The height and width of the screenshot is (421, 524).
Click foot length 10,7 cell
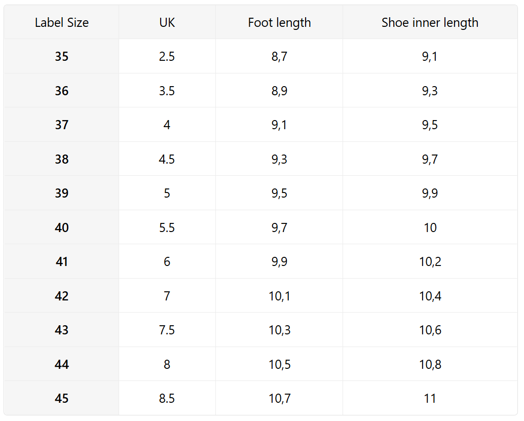pyautogui.click(x=279, y=399)
